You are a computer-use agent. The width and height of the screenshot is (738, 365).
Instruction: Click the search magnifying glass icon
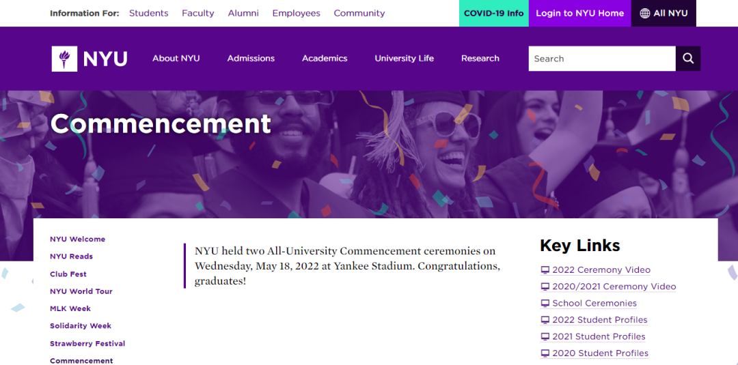tap(688, 59)
